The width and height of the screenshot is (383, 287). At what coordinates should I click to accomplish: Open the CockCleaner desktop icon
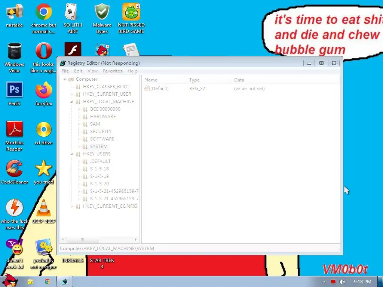click(15, 172)
